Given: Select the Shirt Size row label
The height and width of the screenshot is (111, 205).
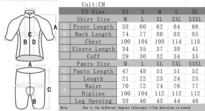Looking at the screenshot, I should pos(93,19).
